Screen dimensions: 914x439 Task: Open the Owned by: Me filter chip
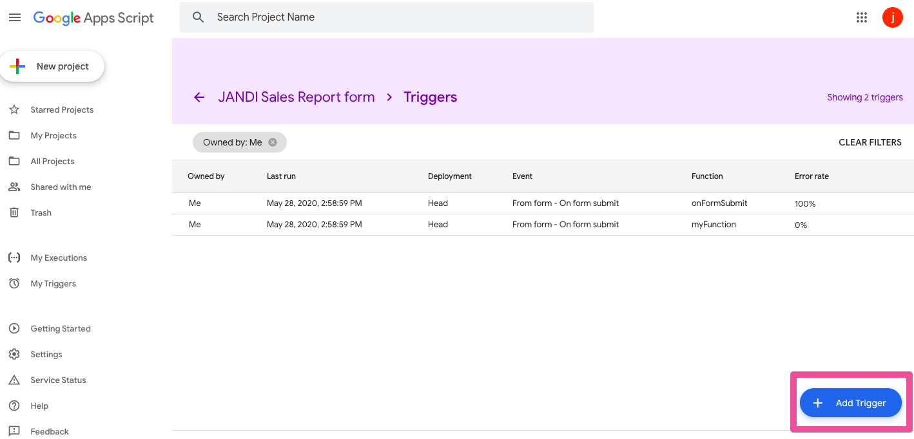tap(232, 142)
